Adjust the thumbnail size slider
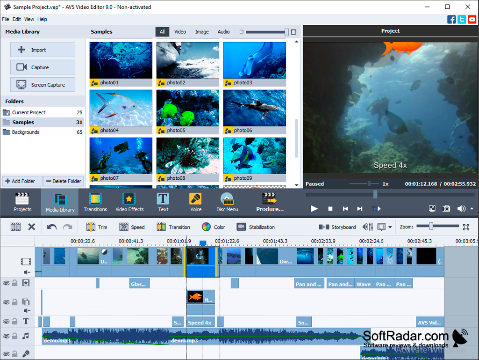The height and width of the screenshot is (360, 479). pyautogui.click(x=286, y=32)
